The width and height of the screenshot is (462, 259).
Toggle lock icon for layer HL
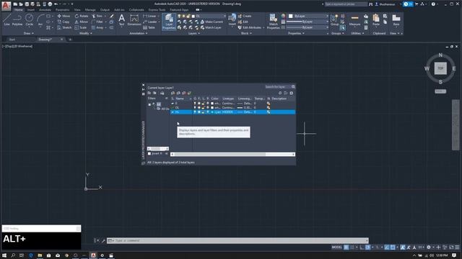click(x=204, y=112)
